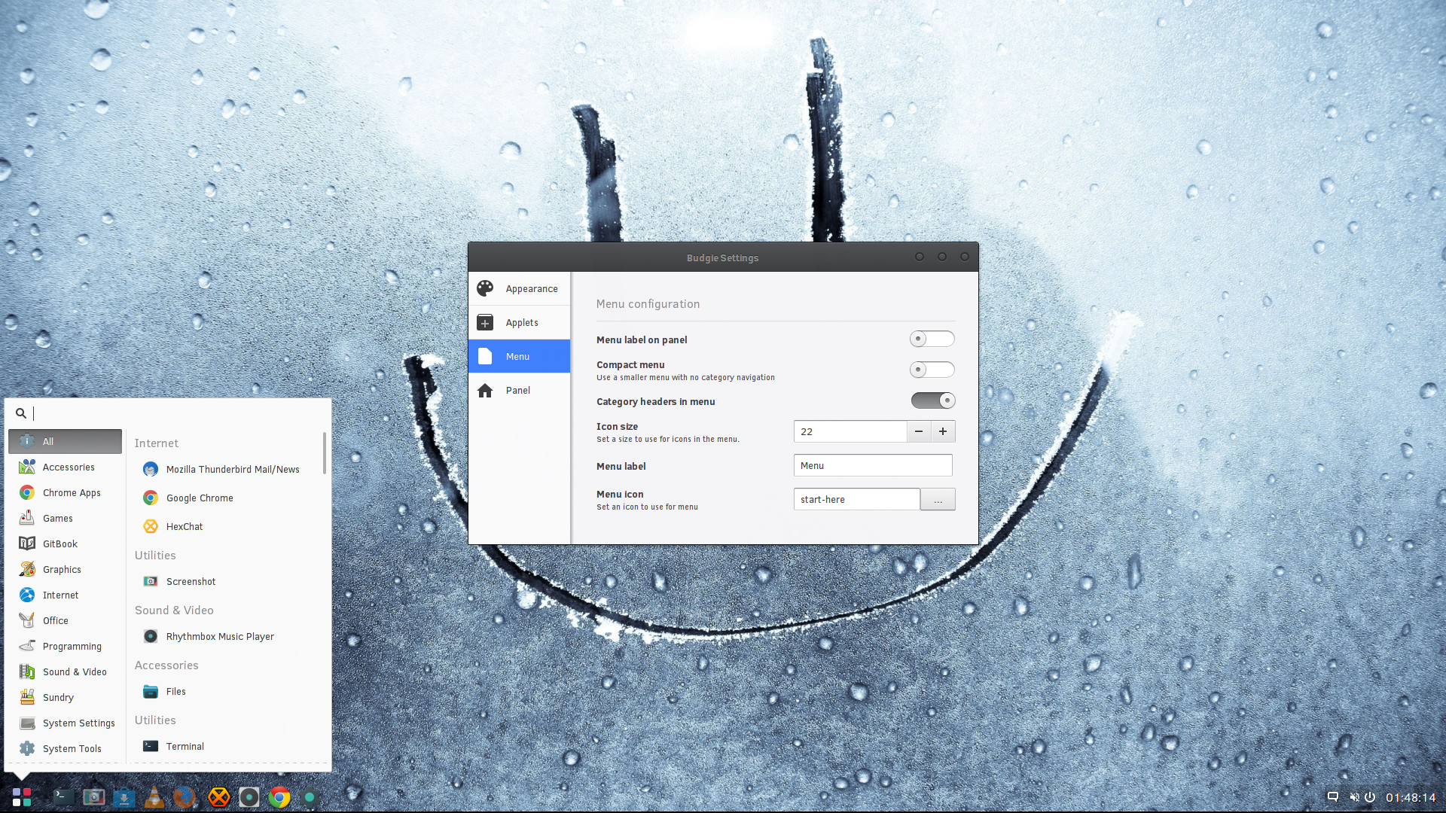Open HexChat from the bottom panel
This screenshot has height=813, width=1446.
point(218,797)
